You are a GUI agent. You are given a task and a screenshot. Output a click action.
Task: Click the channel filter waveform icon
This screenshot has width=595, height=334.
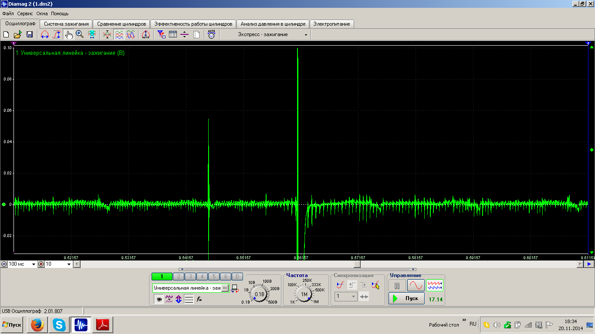pyautogui.click(x=169, y=299)
